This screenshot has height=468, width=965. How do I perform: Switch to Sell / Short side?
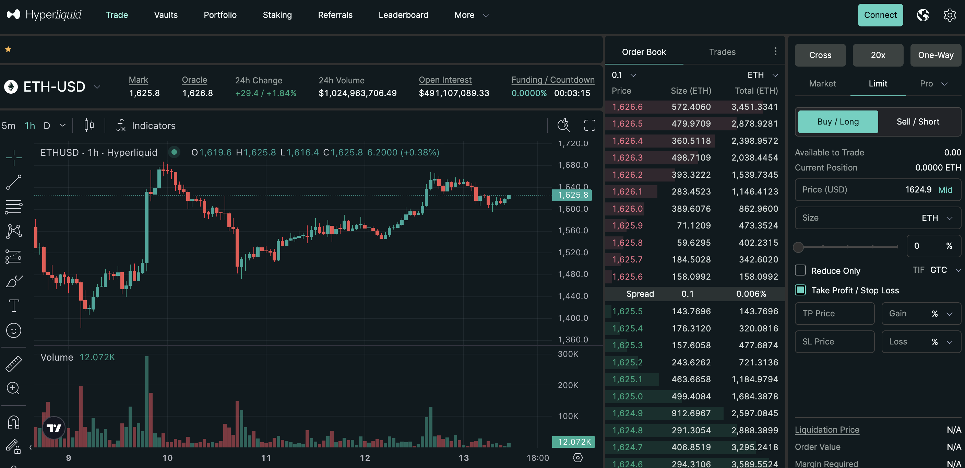tap(918, 122)
